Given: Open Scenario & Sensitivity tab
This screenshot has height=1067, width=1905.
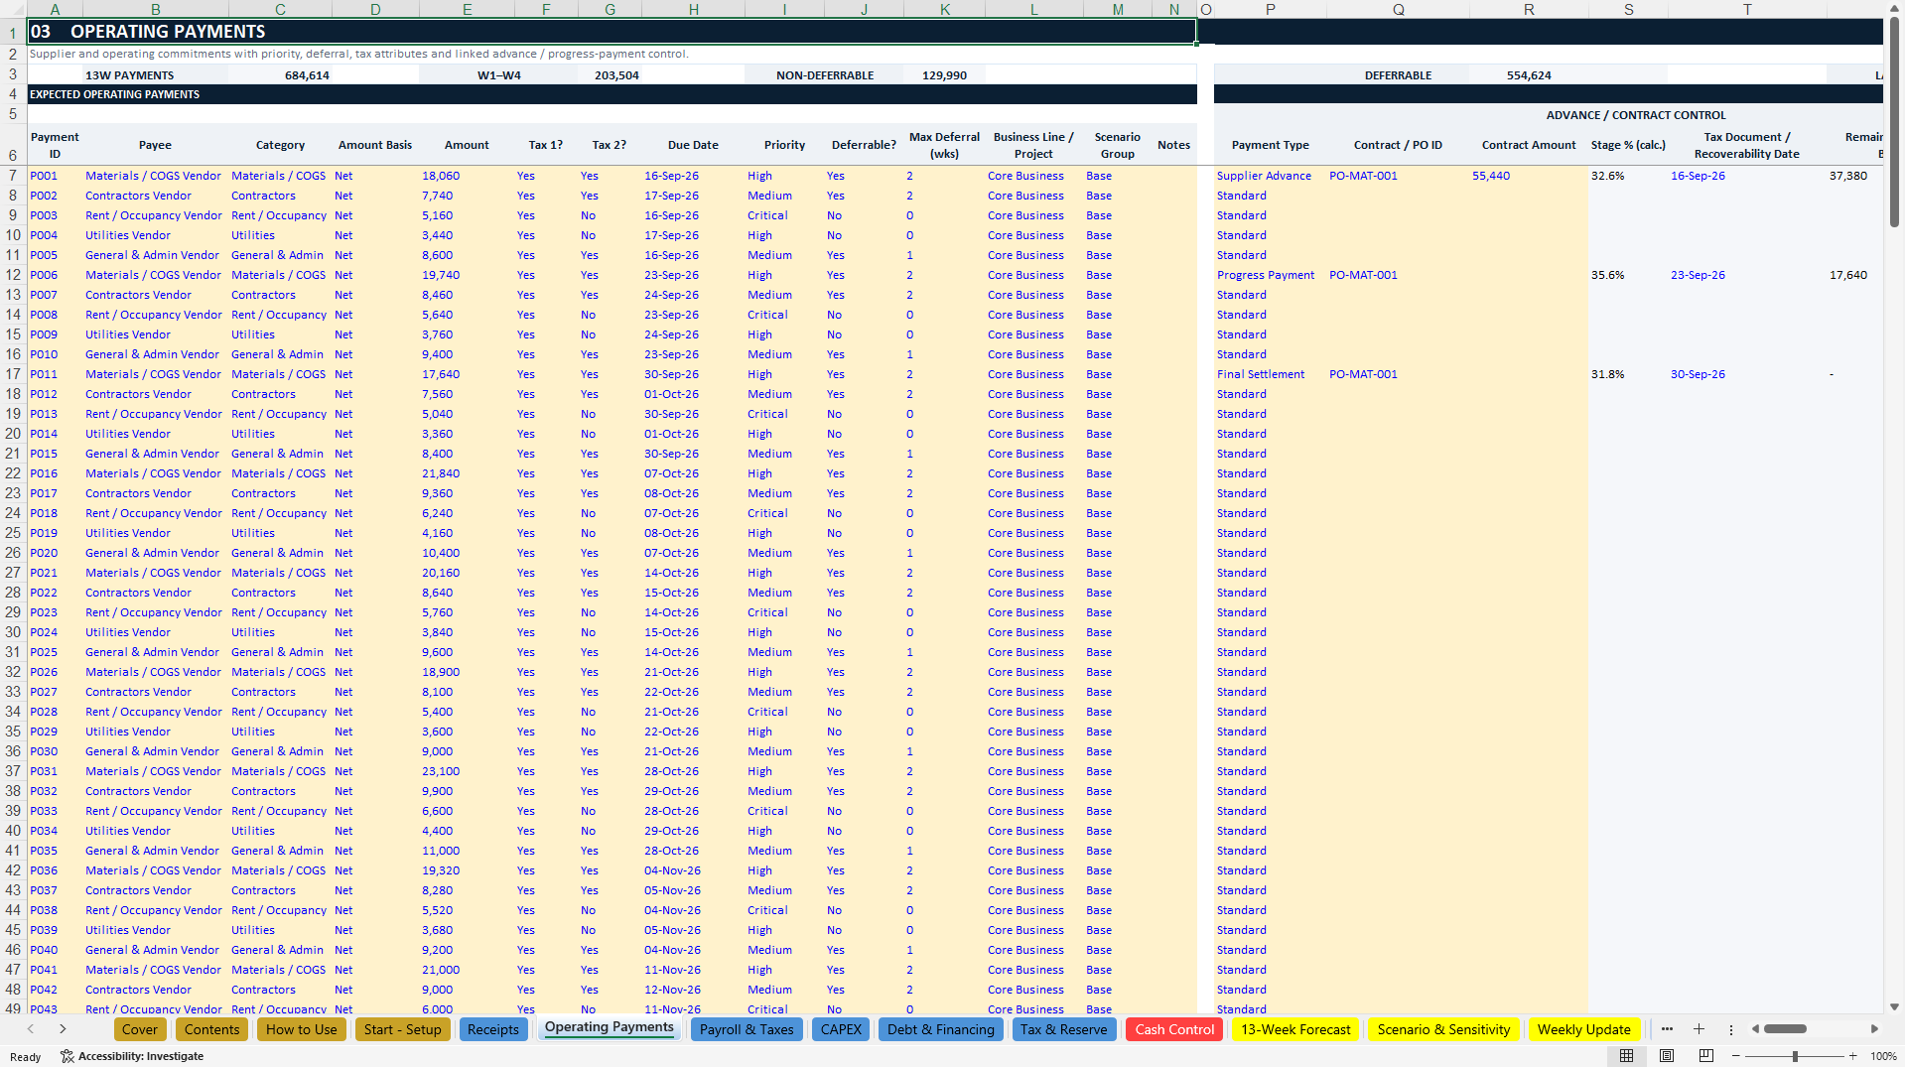Looking at the screenshot, I should coord(1443,1029).
